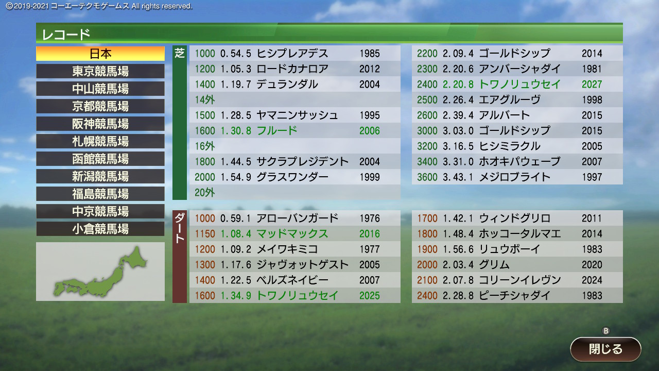Switch to 中山競馬場 records
The image size is (659, 371).
100,89
